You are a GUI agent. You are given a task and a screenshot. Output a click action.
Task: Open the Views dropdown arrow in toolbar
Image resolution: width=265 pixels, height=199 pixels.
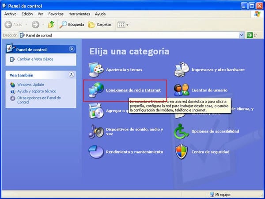(x=128, y=25)
